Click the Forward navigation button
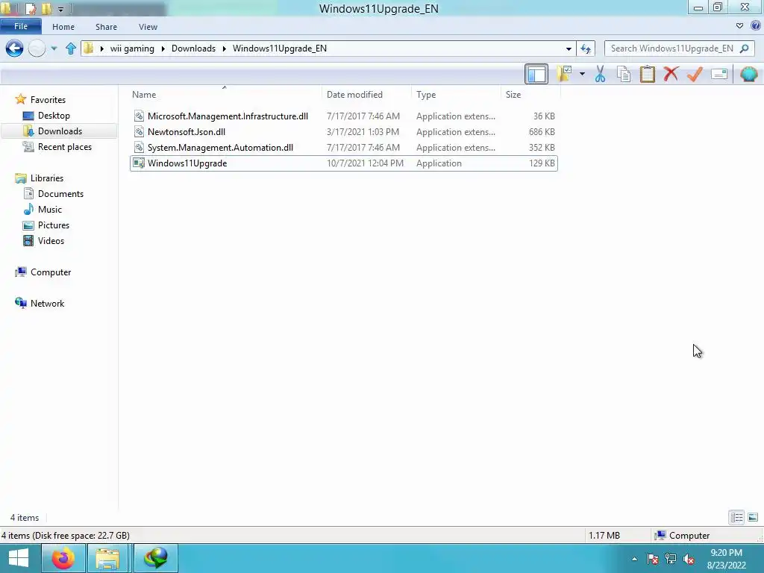The height and width of the screenshot is (573, 764). [x=37, y=48]
